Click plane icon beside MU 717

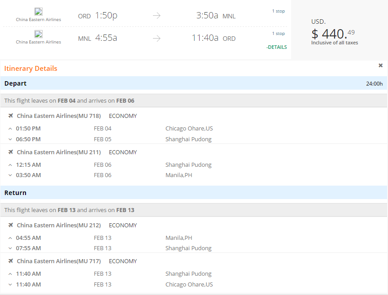(11, 261)
